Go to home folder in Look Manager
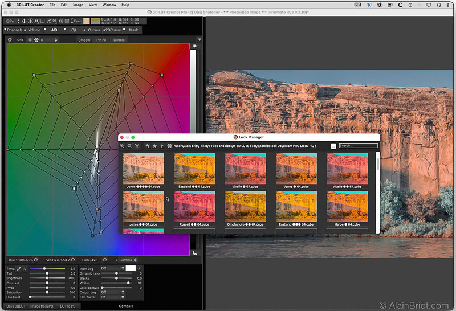The height and width of the screenshot is (311, 456). tap(147, 146)
